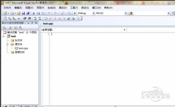Click the Copy icon in toolbar
Image resolution: width=175 pixels, height=107 pixels.
38,13
